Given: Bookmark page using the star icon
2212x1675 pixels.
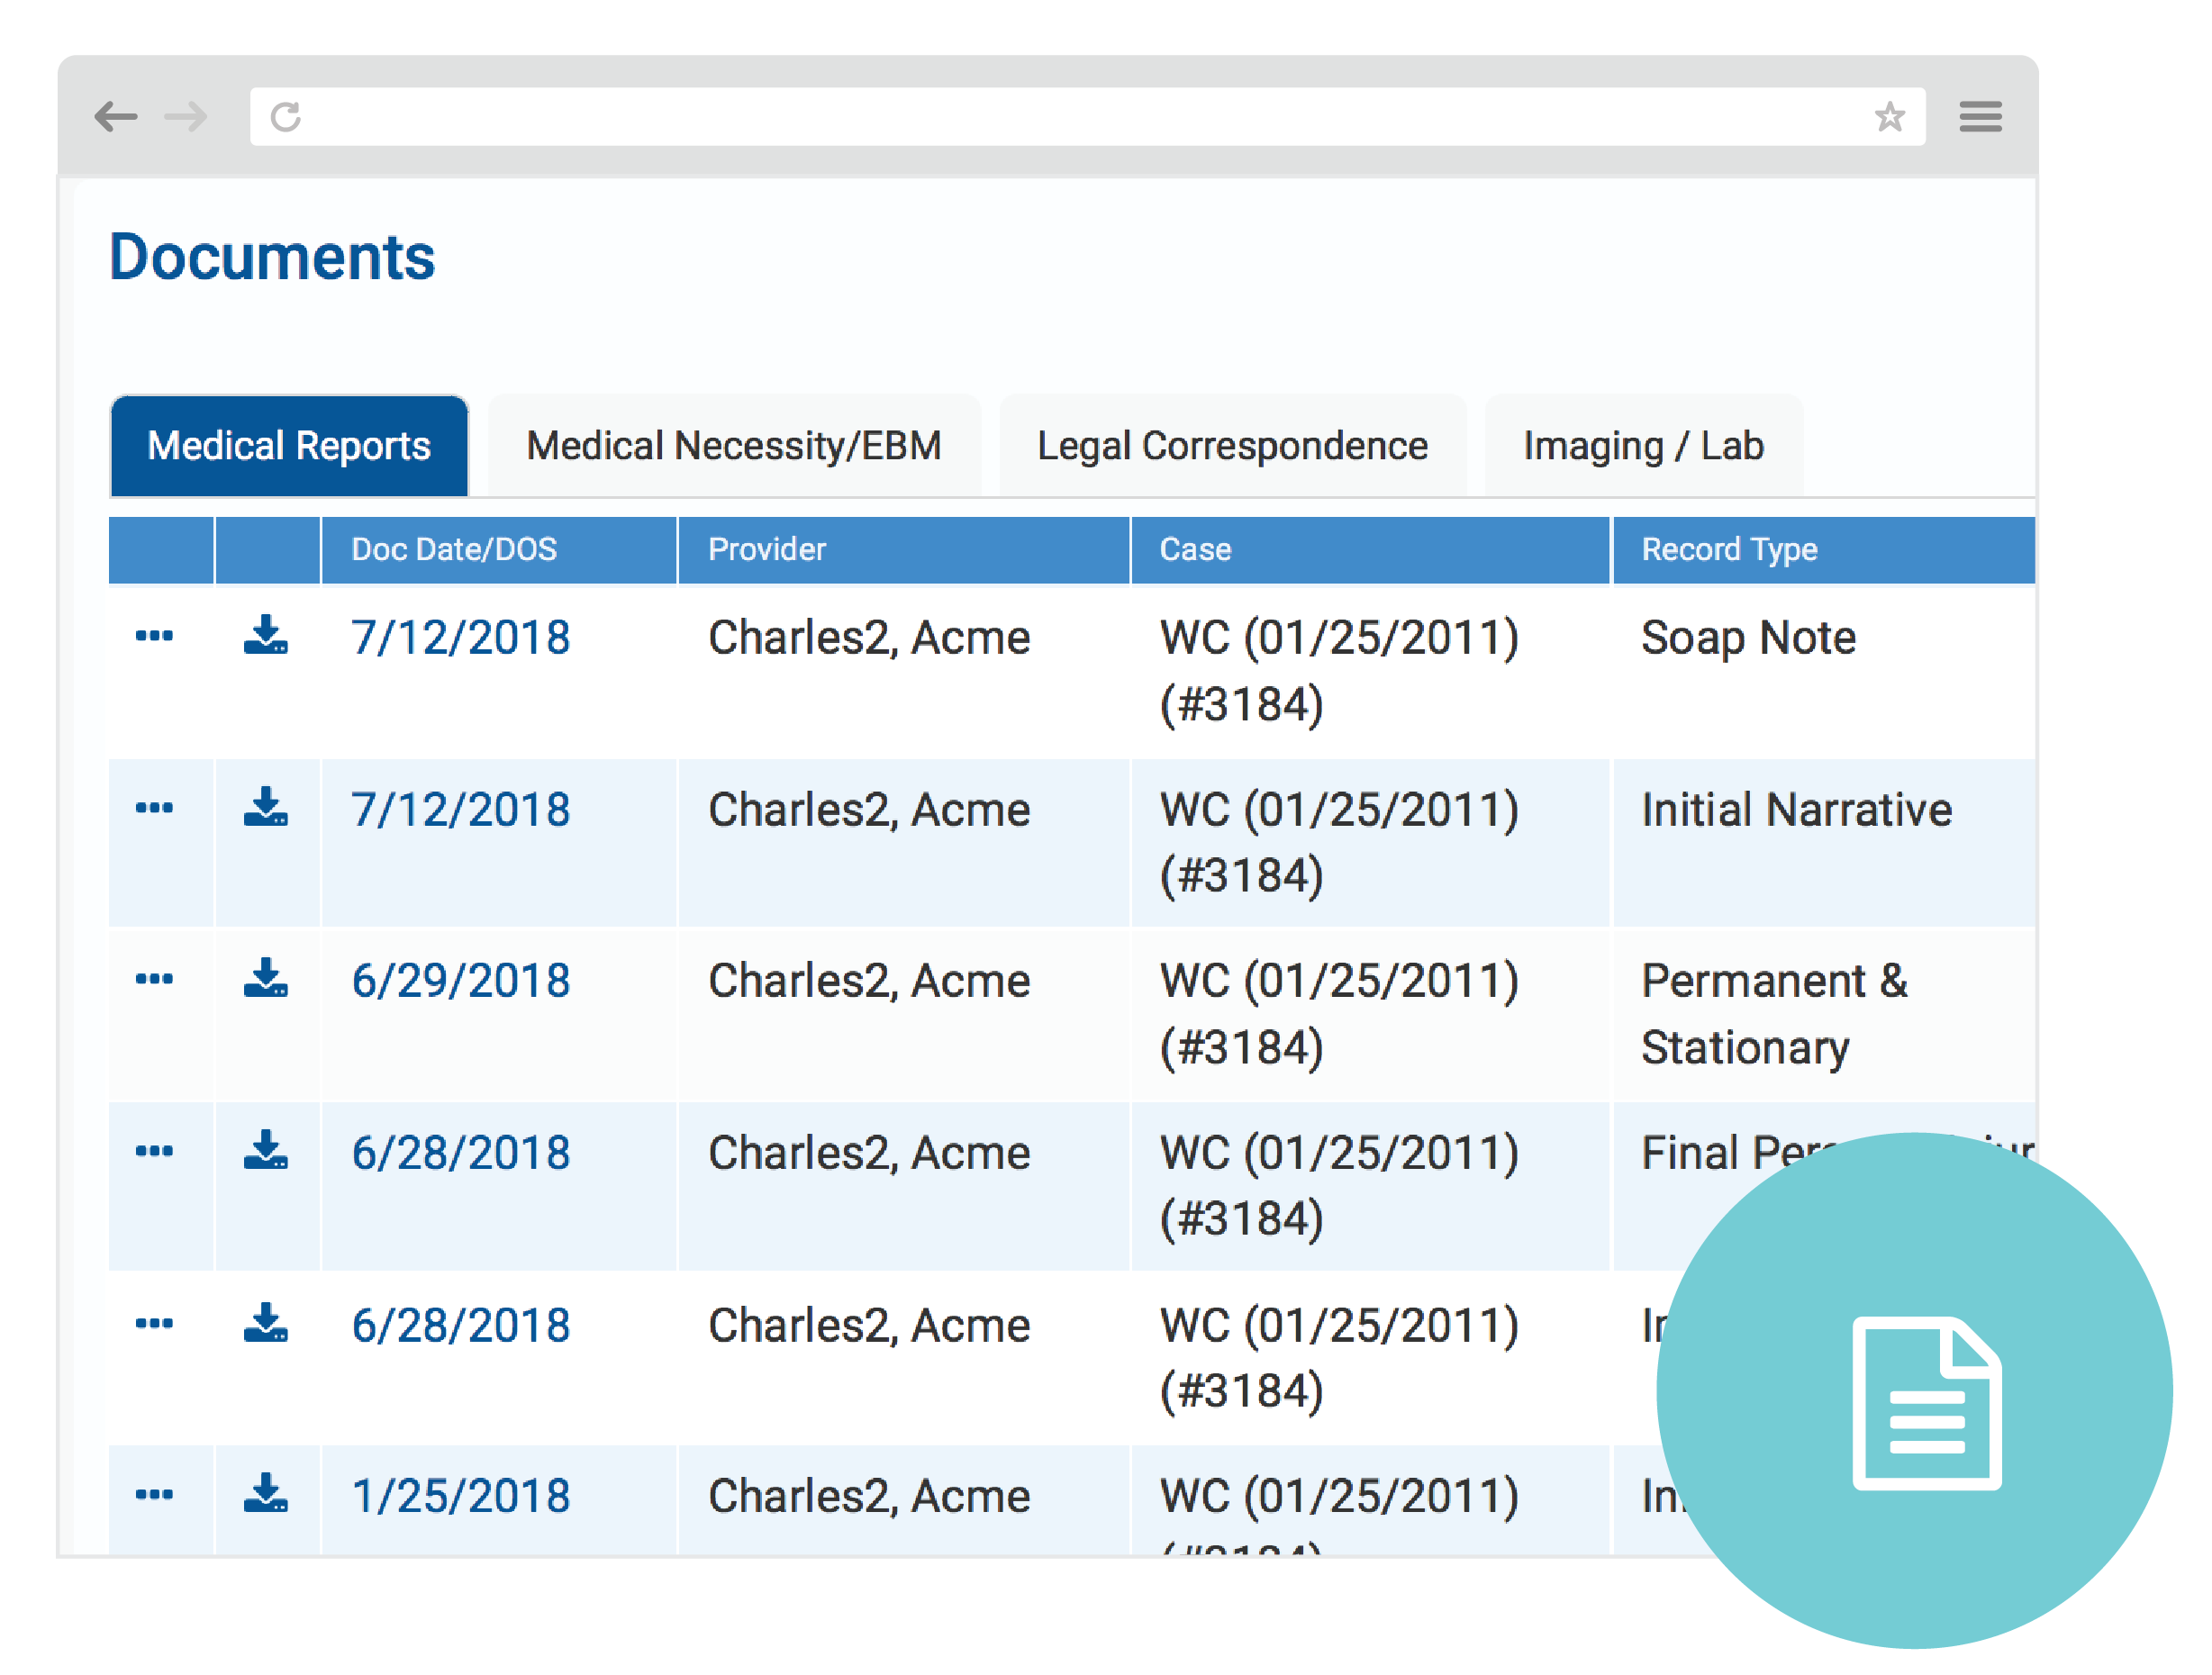Looking at the screenshot, I should pos(1889,117).
